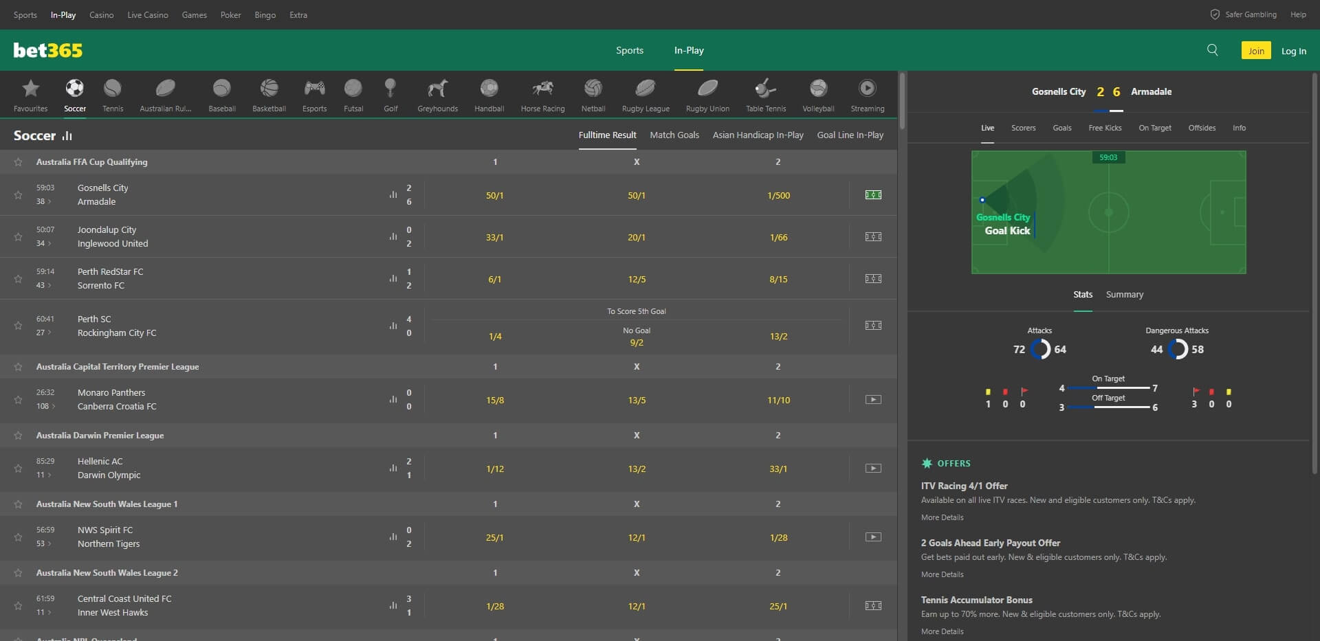Open the Streaming section

867,94
